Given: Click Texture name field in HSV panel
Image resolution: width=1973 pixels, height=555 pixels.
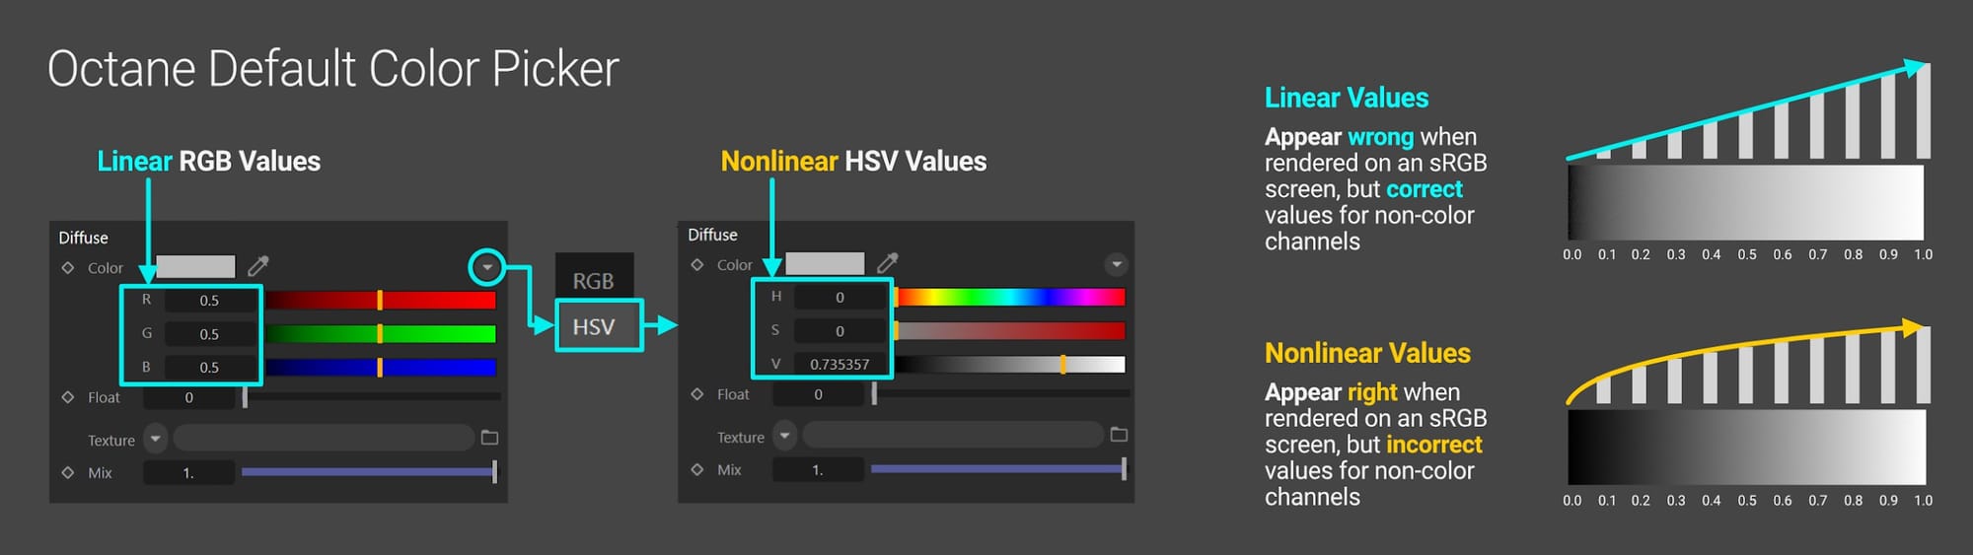Looking at the screenshot, I should click(x=954, y=435).
